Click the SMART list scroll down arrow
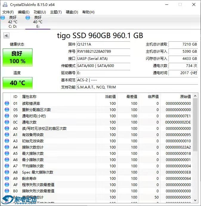This screenshot has width=201, height=206. pyautogui.click(x=195, y=200)
